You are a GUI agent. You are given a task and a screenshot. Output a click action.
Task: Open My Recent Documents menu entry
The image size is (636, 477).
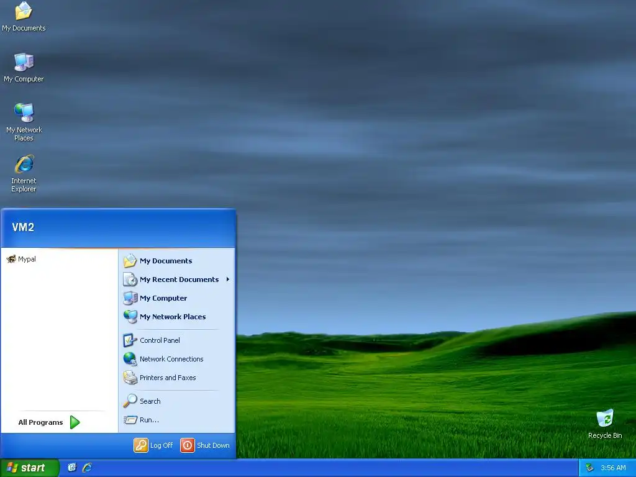(x=178, y=279)
